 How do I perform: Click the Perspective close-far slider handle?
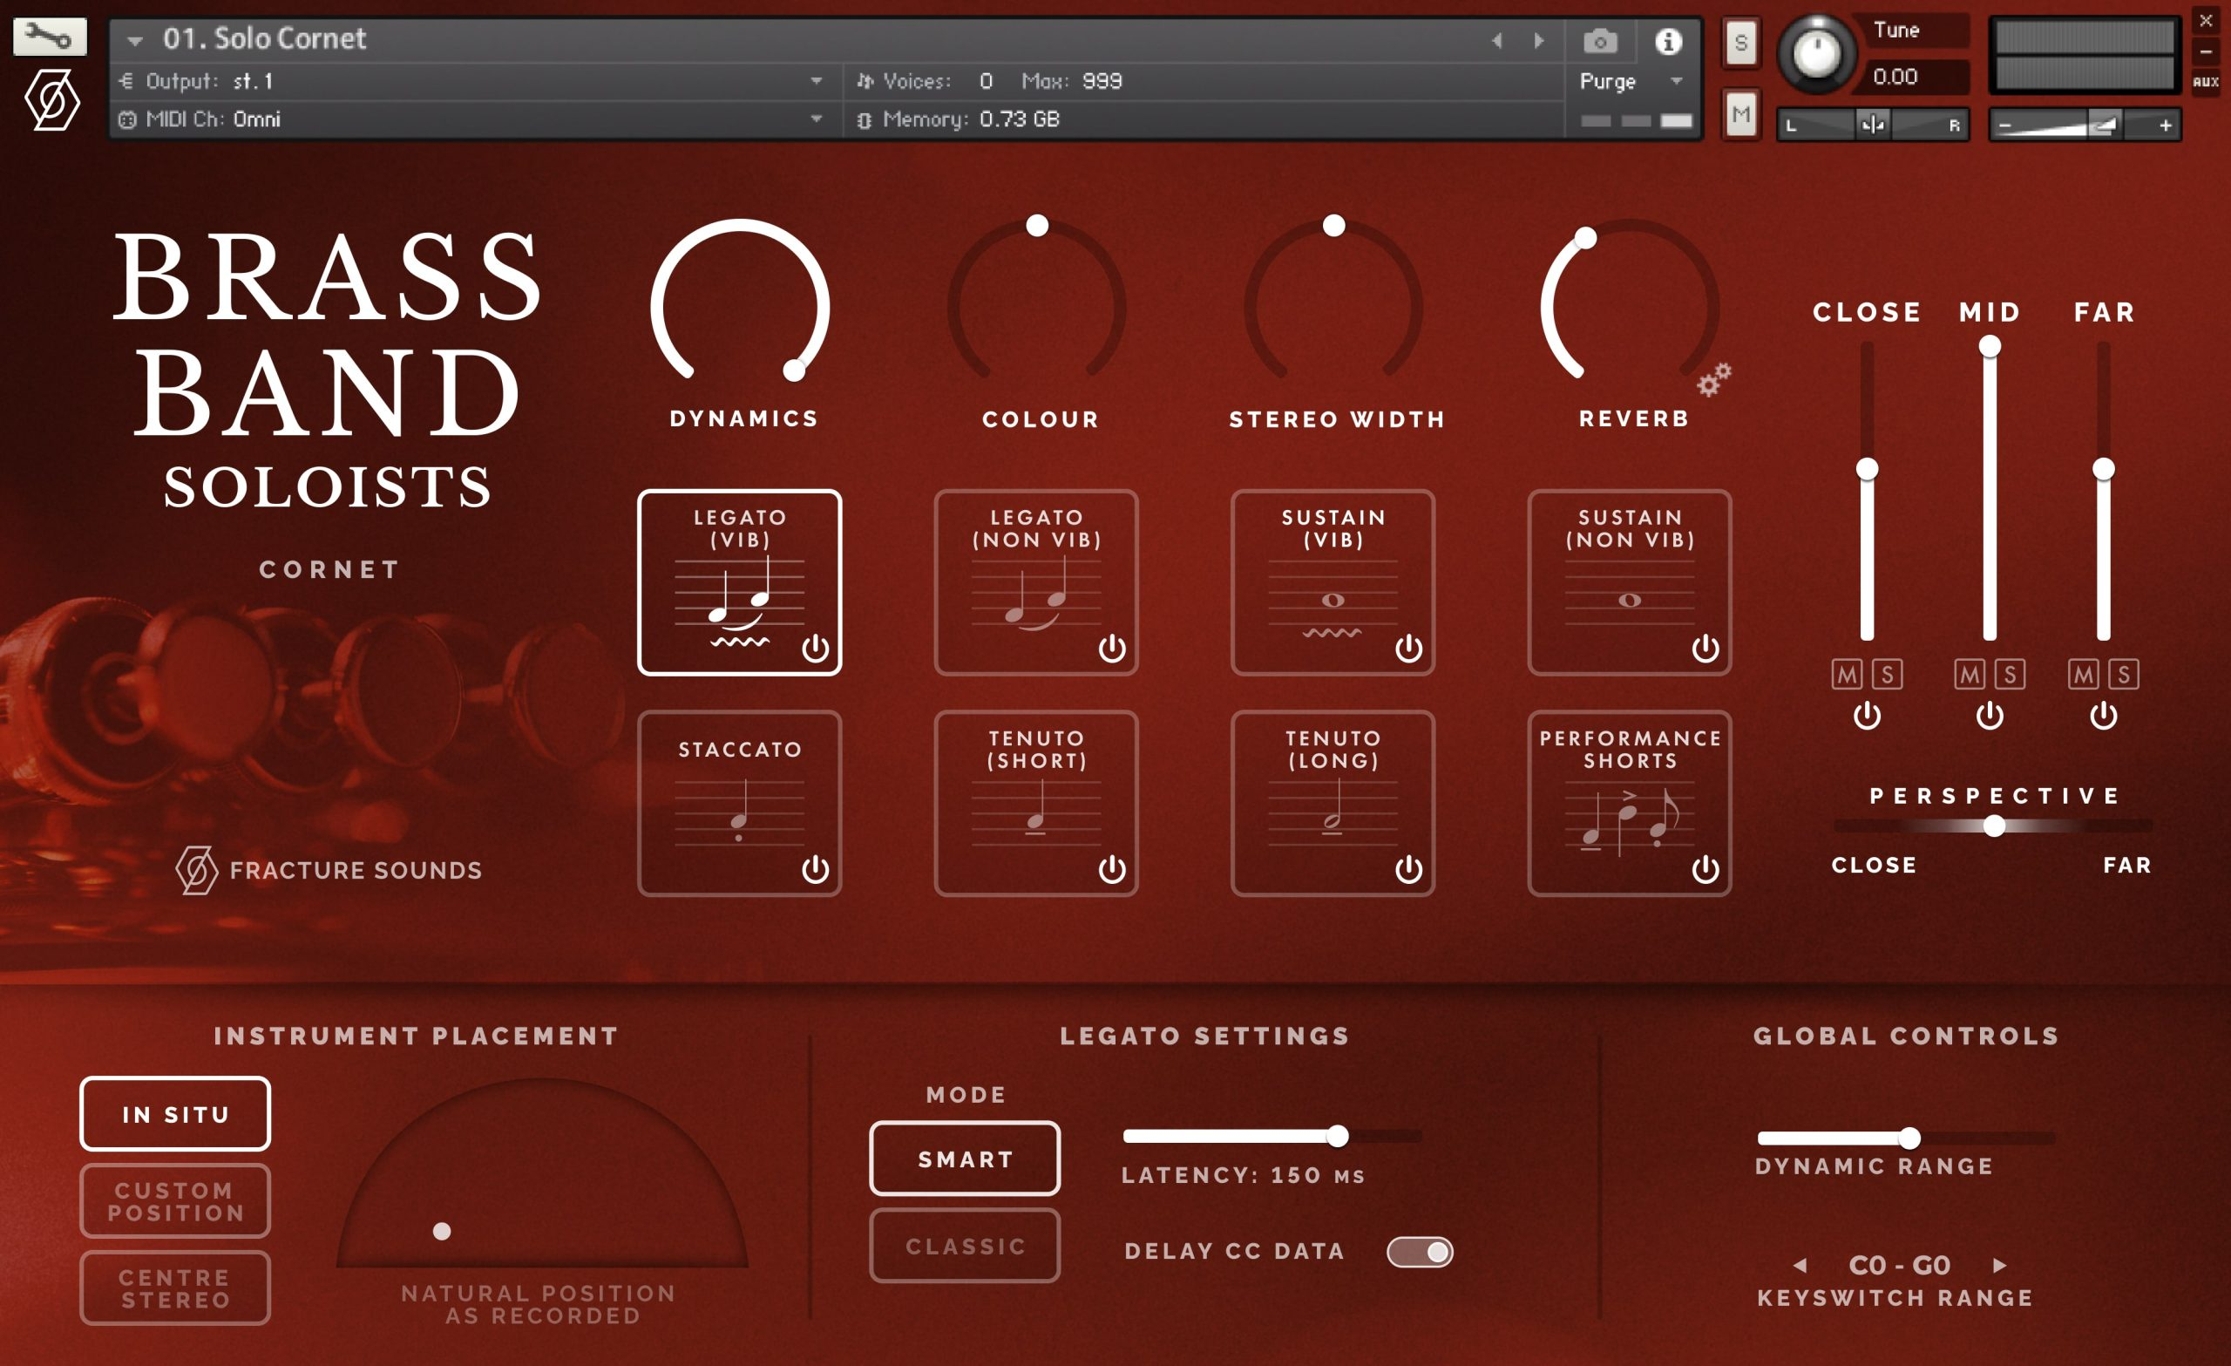click(1994, 826)
